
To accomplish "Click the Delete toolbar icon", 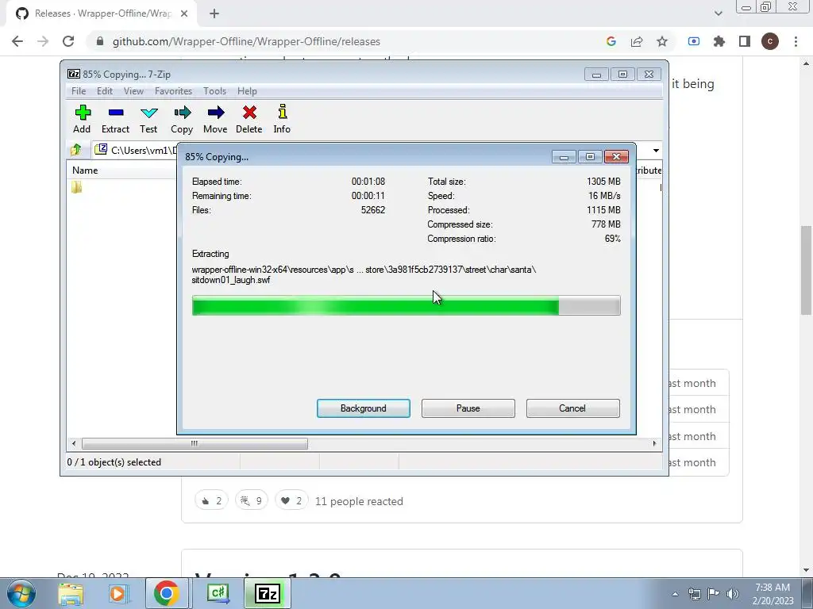I will coord(249,119).
